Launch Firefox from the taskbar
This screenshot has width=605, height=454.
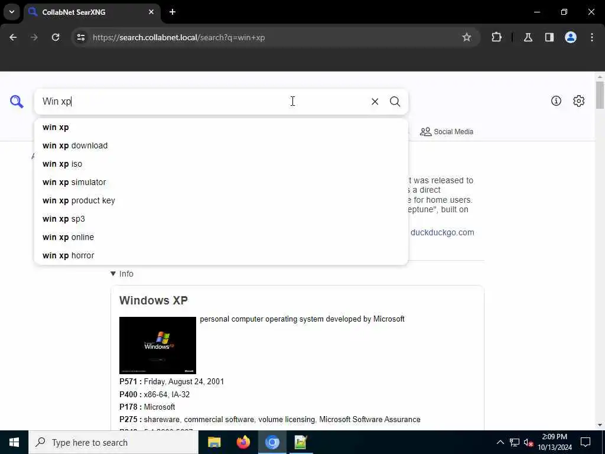243,442
